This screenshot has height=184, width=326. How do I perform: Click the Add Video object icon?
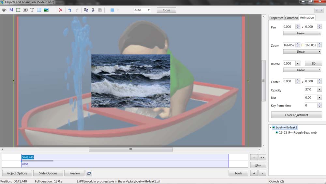click(4, 10)
